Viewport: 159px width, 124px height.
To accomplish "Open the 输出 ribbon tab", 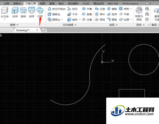I will pyautogui.click(x=61, y=3).
